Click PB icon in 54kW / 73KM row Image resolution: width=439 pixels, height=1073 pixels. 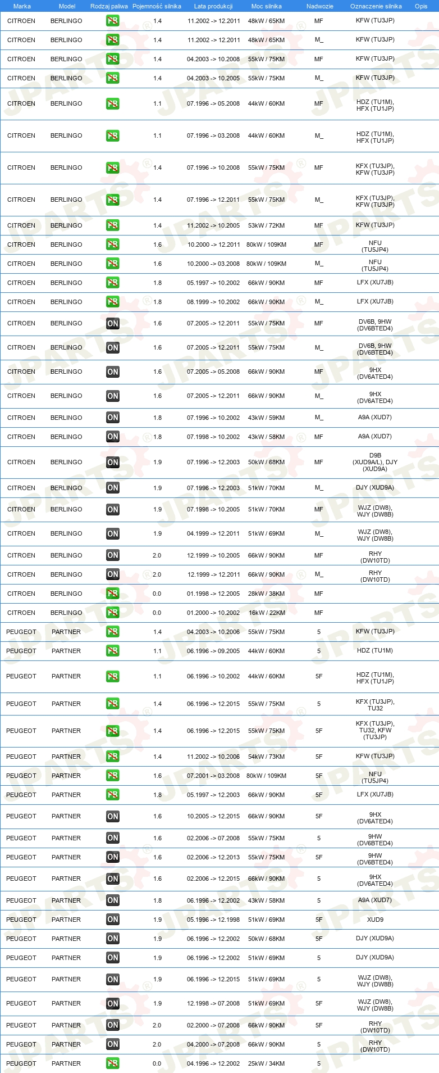113,757
